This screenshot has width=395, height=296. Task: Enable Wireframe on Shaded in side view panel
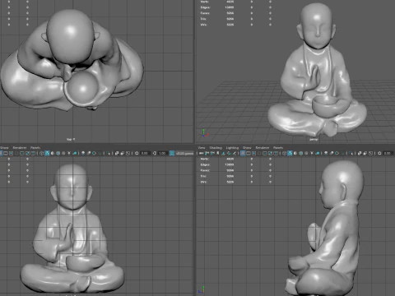click(300, 153)
